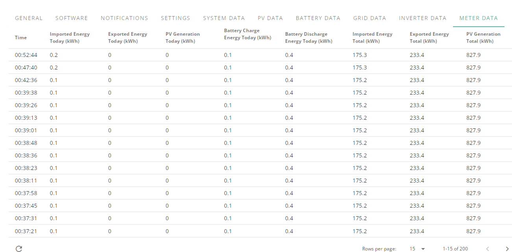Go to next page arrow
512x252 pixels.
point(507,248)
